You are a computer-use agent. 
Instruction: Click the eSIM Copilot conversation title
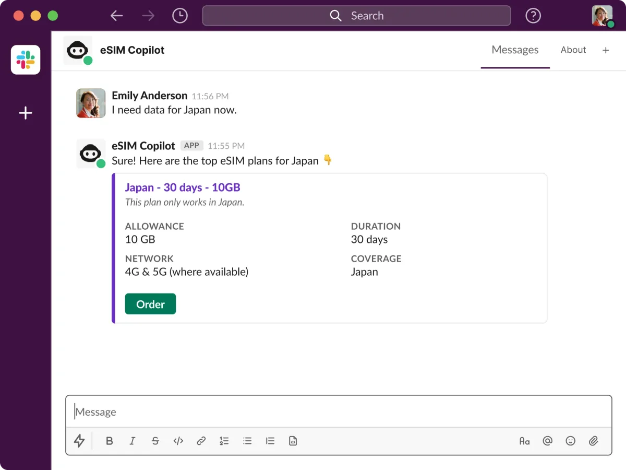(x=132, y=50)
